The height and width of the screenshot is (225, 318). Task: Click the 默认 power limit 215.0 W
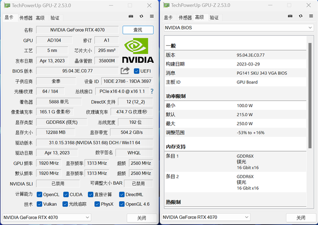[235, 115]
